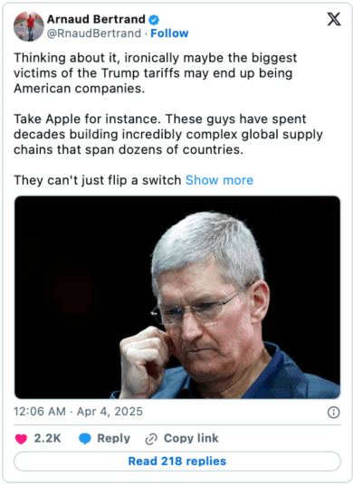Click the blue reply speech bubble icon
This screenshot has width=353, height=485.
pos(84,439)
